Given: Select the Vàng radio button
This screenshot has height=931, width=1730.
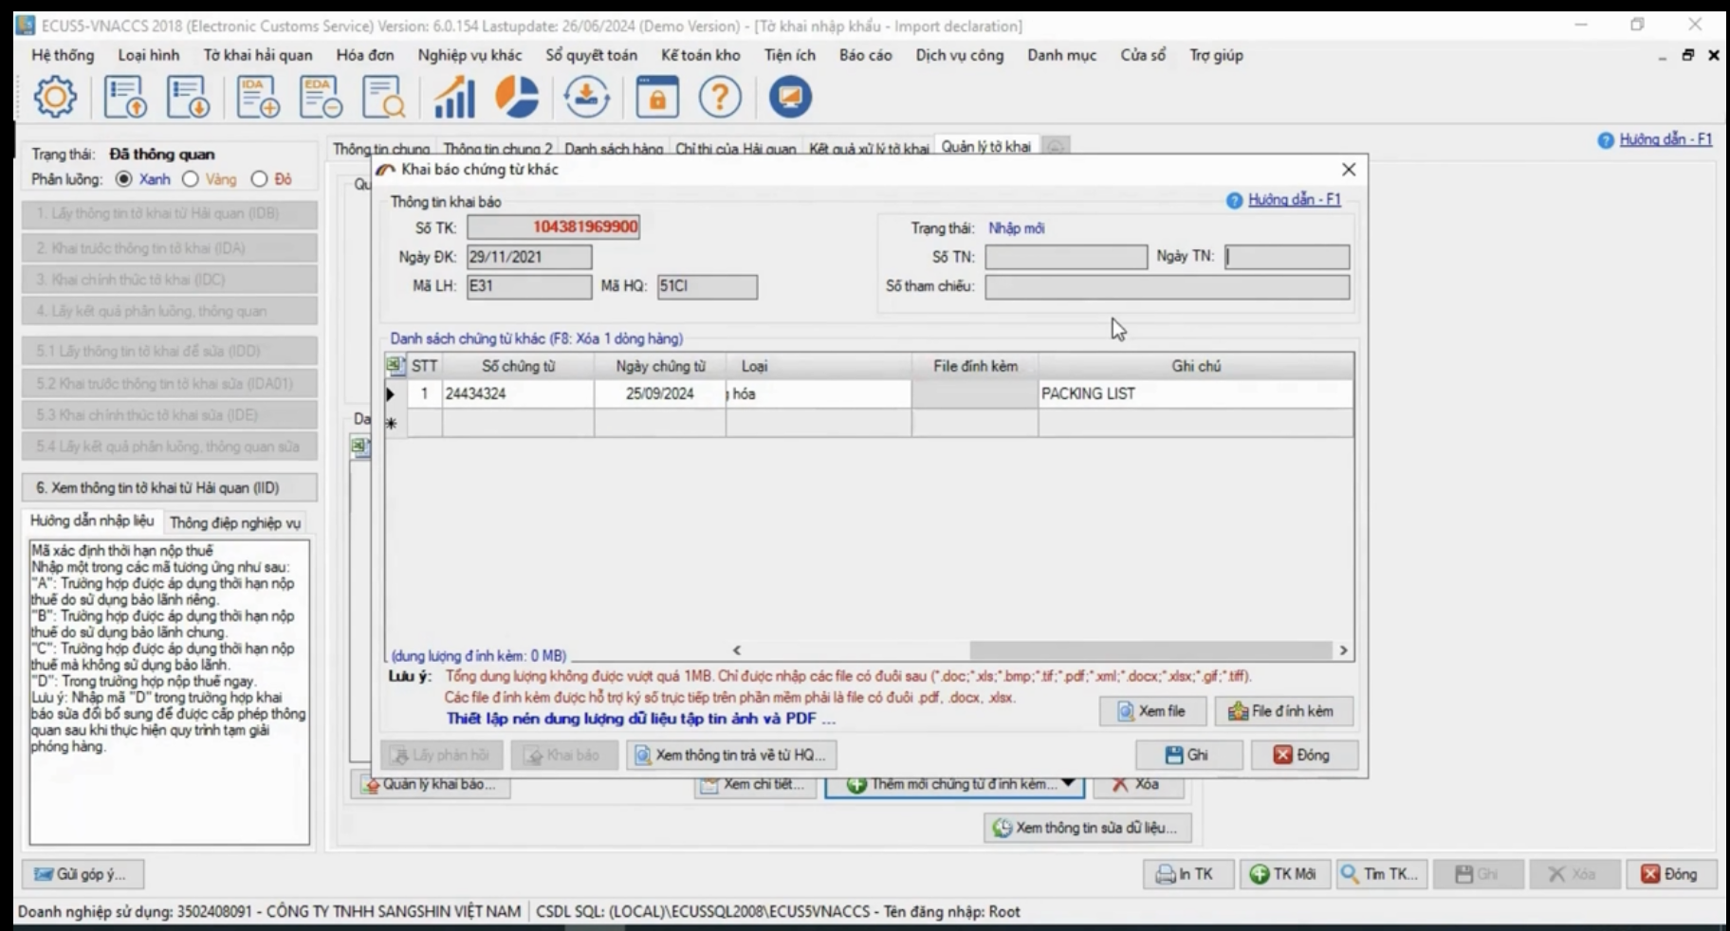Looking at the screenshot, I should (191, 179).
